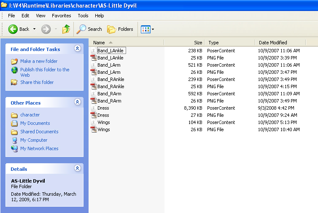
Task: Select the Dress PNG file icon
Action: coord(94,115)
